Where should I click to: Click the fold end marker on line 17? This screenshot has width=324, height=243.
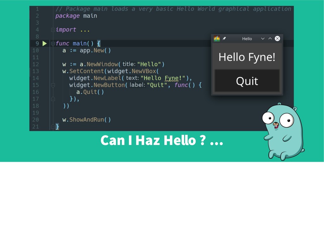[x=53, y=99]
